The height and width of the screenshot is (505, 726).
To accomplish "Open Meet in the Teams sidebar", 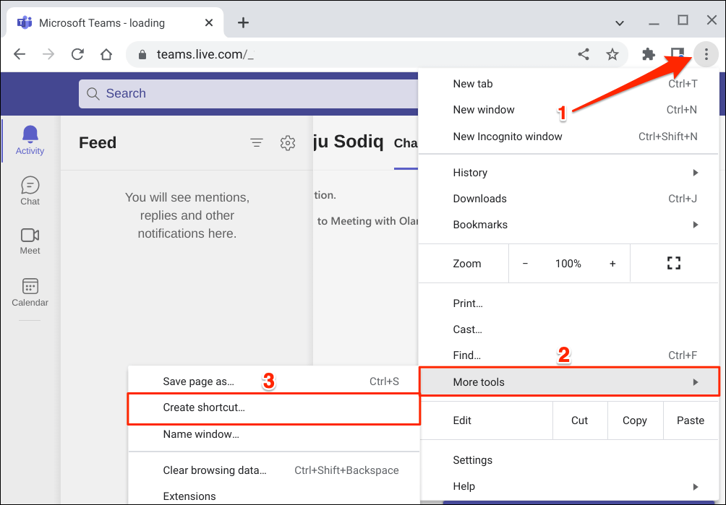I will [30, 241].
